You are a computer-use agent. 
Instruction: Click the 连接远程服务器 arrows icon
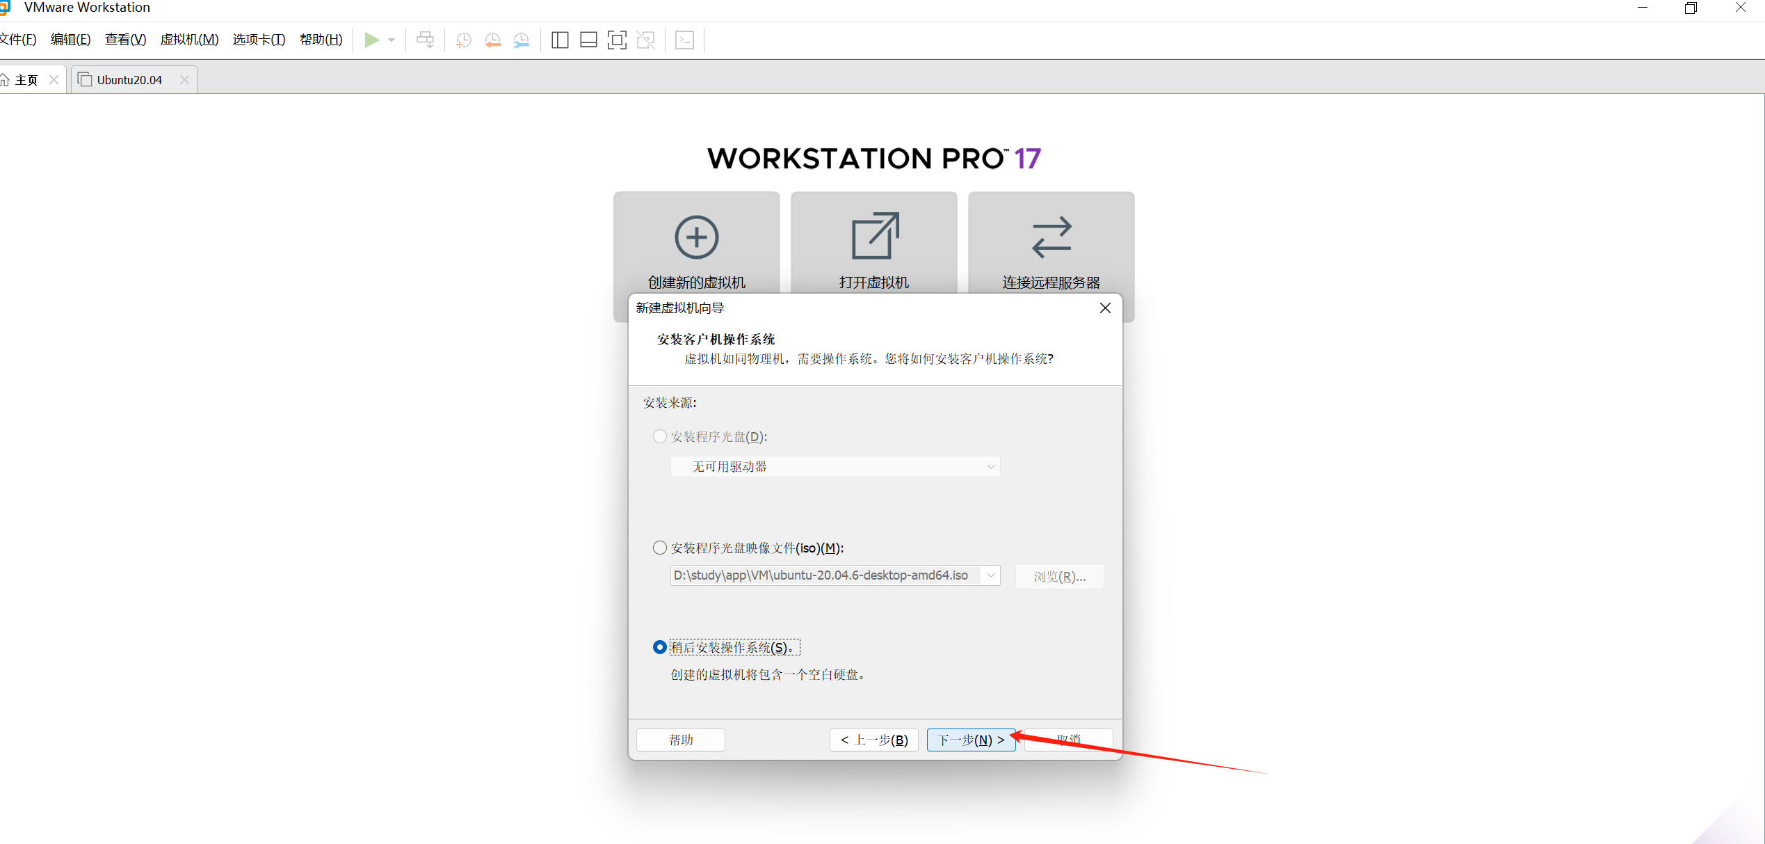1051,237
